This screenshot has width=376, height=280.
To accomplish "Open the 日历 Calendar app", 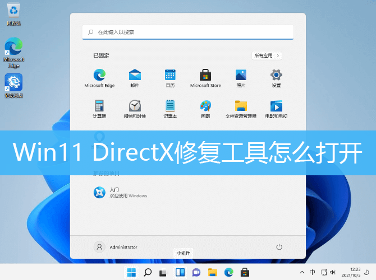I will point(170,76).
